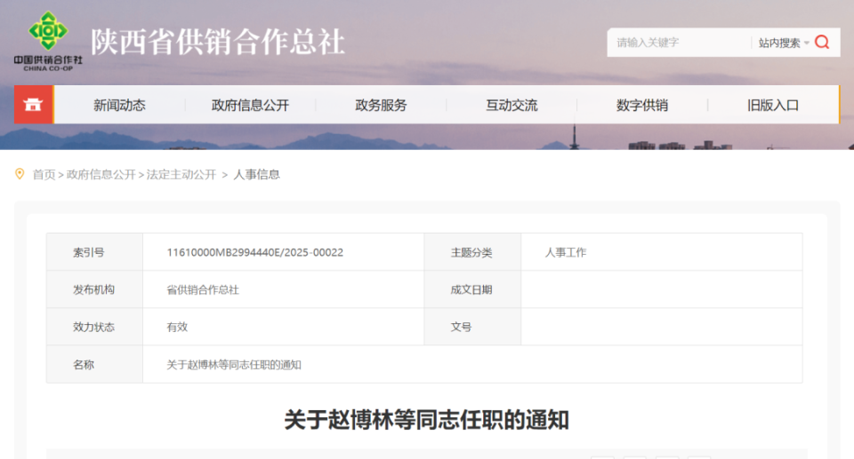The width and height of the screenshot is (854, 459).
Task: Click the 省供销合作总社 publisher value
Action: coord(203,289)
